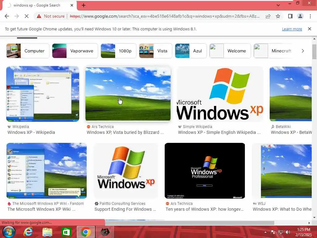Viewport: 317px width, 238px height.
Task: Open the Chrome profile menu
Action: click(x=300, y=16)
